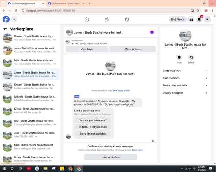Viewport: 216px width, 172px height.
Task: Click the More options button
Action: pyautogui.click(x=132, y=49)
